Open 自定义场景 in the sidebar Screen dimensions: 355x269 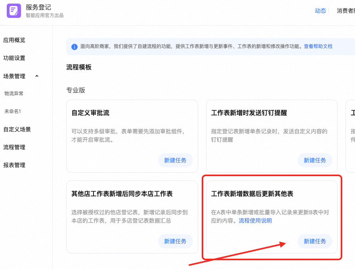17,129
